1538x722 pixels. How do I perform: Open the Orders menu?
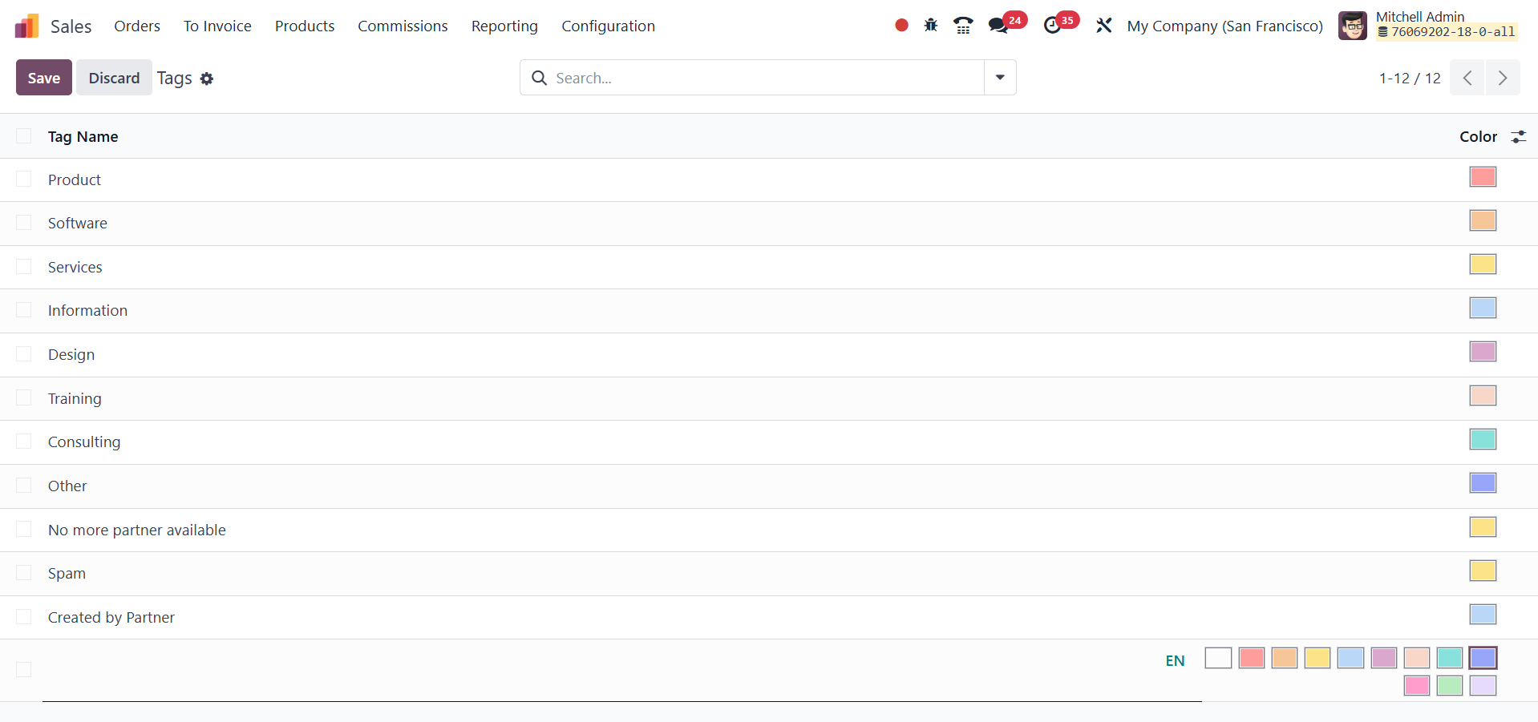click(x=137, y=26)
